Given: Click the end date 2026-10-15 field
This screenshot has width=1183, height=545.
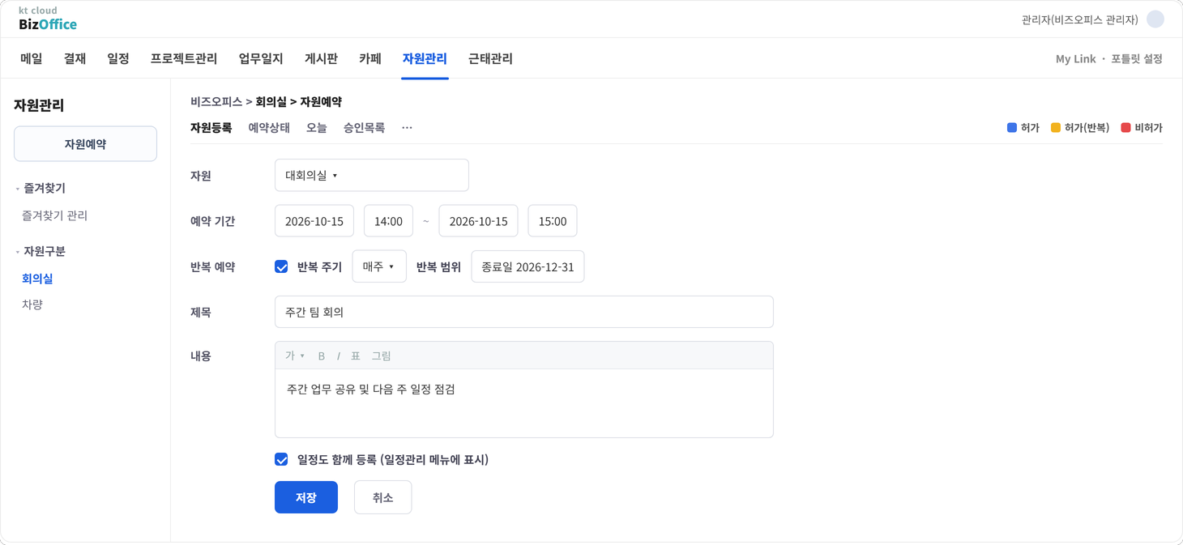Looking at the screenshot, I should click(x=478, y=221).
